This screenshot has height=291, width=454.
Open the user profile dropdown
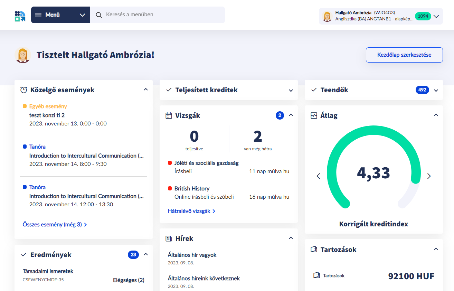click(436, 16)
